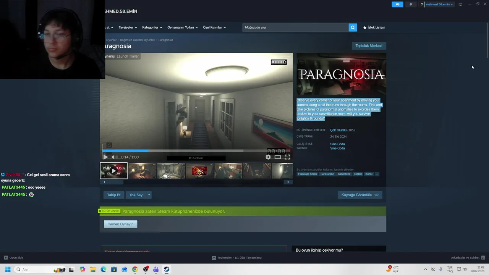Click Hemen Oynayın play button
The image size is (489, 275).
[x=120, y=224]
